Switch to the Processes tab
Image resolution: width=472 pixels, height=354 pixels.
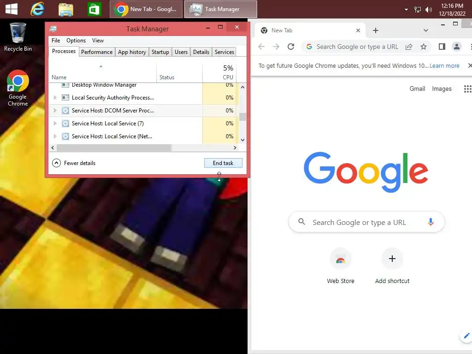tap(64, 51)
